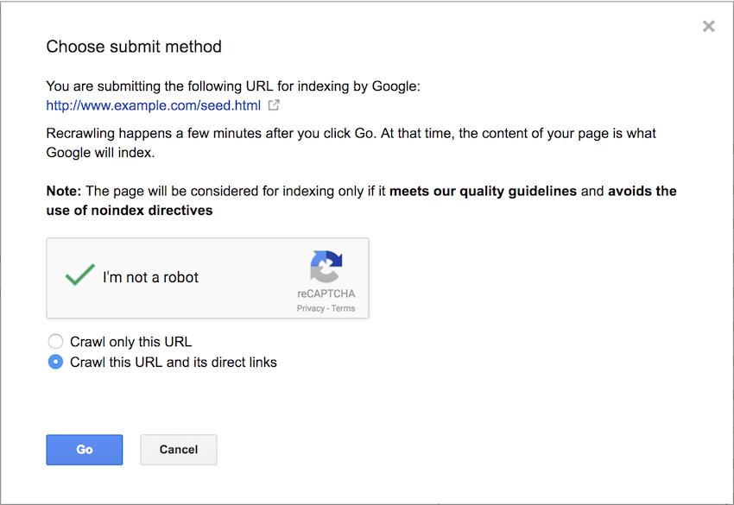Image resolution: width=734 pixels, height=505 pixels.
Task: Open the example.com/seed.html link
Action: (x=153, y=105)
